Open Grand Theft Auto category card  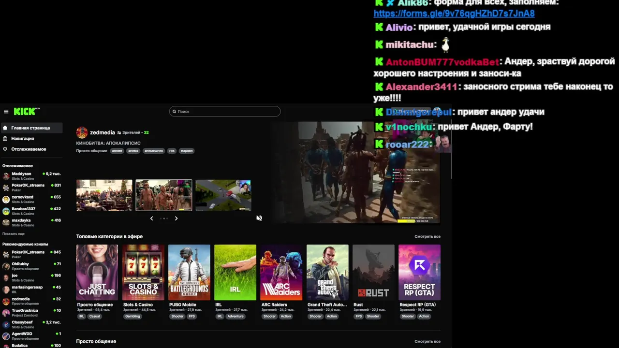[327, 272]
